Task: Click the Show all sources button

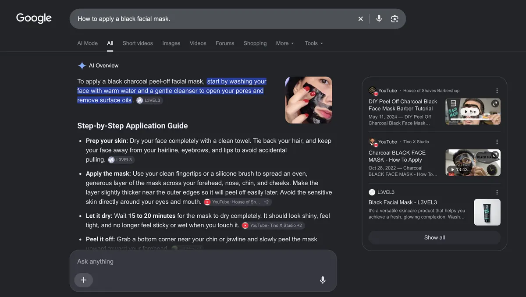Action: coord(434,237)
